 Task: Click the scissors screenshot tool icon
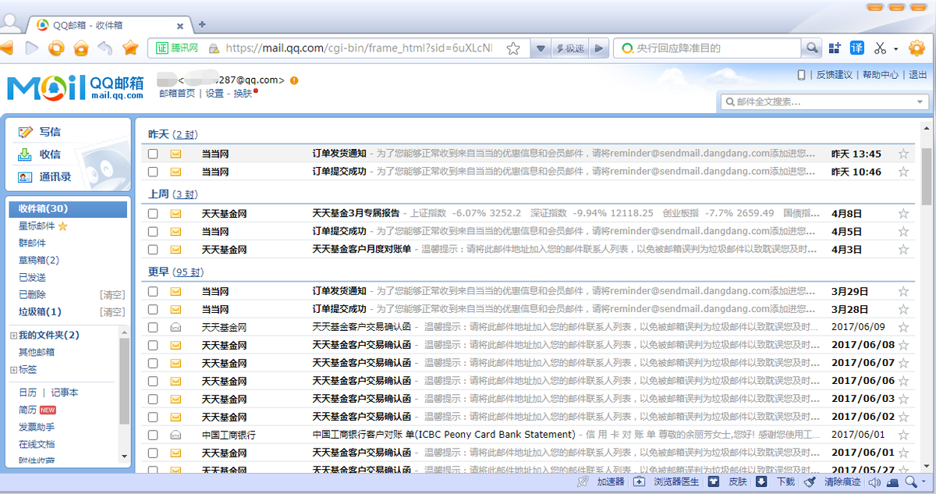pyautogui.click(x=880, y=48)
